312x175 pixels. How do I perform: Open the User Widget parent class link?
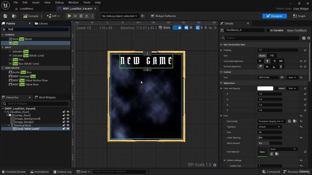pyautogui.click(x=301, y=9)
